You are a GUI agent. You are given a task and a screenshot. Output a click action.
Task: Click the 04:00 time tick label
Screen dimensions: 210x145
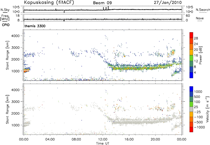(x=50, y=140)
